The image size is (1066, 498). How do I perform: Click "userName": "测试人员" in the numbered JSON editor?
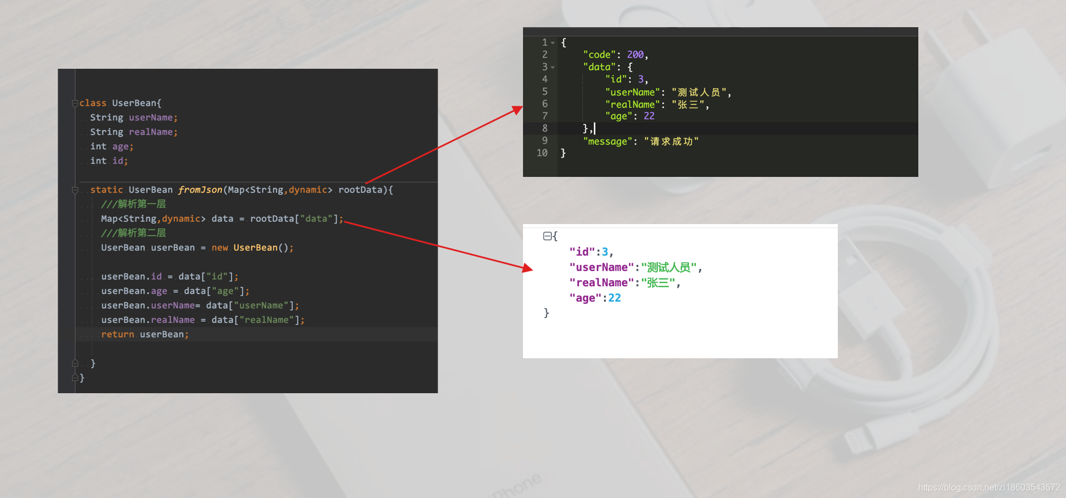click(x=668, y=92)
